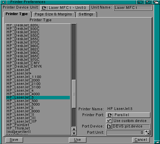Select HP_LaserJet_II in the list

pyautogui.click(x=38, y=114)
